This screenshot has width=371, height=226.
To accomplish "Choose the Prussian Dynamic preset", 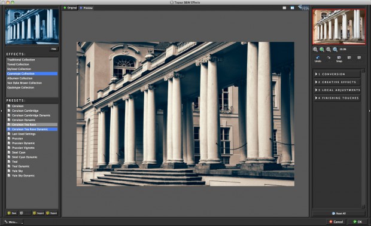I will click(x=32, y=143).
